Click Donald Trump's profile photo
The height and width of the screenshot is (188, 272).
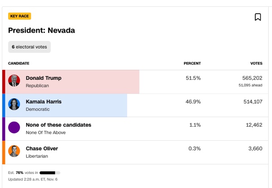[14, 81]
